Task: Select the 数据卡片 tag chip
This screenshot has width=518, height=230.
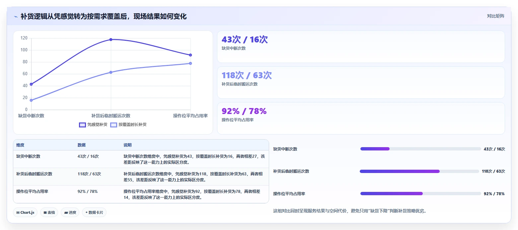Action: [94, 212]
